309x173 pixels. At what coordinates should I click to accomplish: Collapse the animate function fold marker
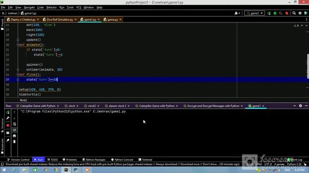click(18, 45)
